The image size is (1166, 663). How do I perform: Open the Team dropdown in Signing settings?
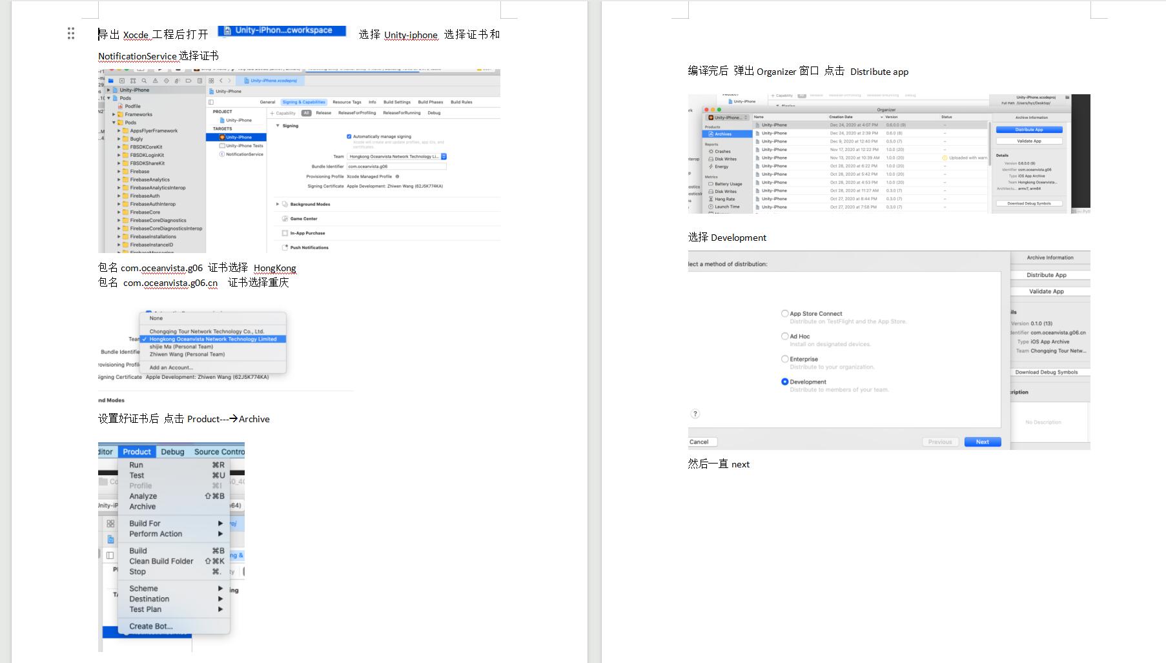(x=396, y=156)
